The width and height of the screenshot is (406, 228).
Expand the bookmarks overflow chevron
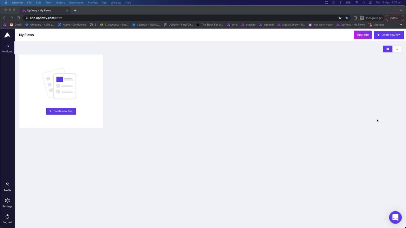click(401, 25)
